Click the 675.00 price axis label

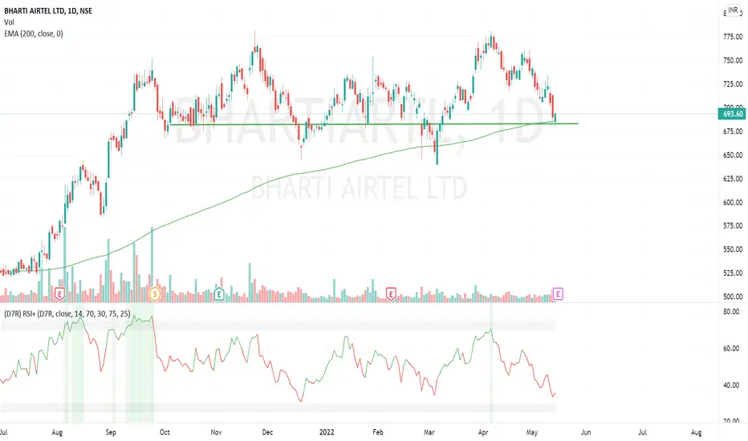pos(733,131)
